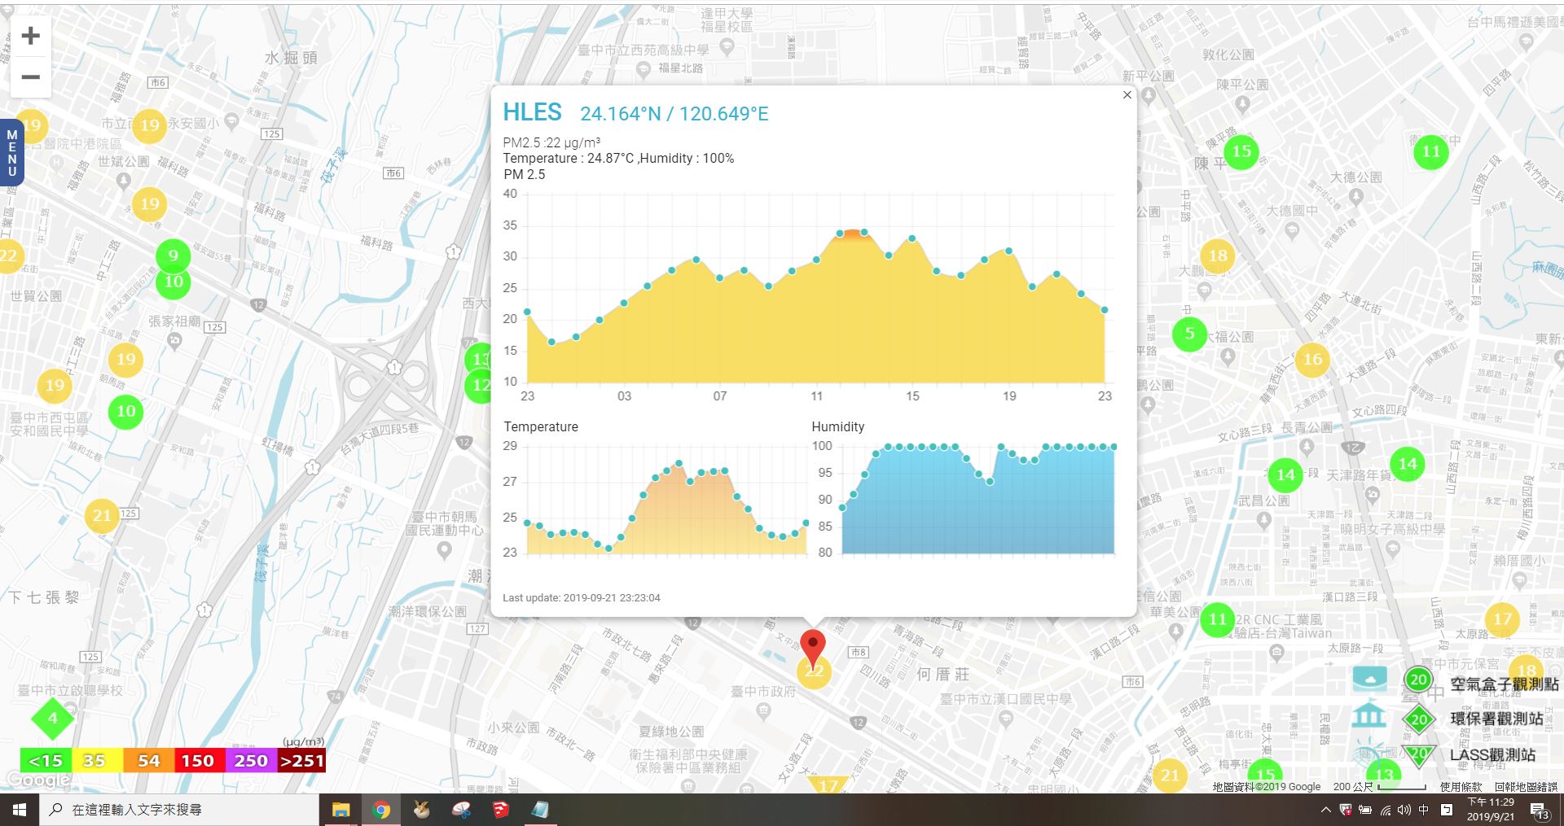Screen dimensions: 1564x826
Task: Click the green <15 legend swatch
Action: click(x=46, y=761)
